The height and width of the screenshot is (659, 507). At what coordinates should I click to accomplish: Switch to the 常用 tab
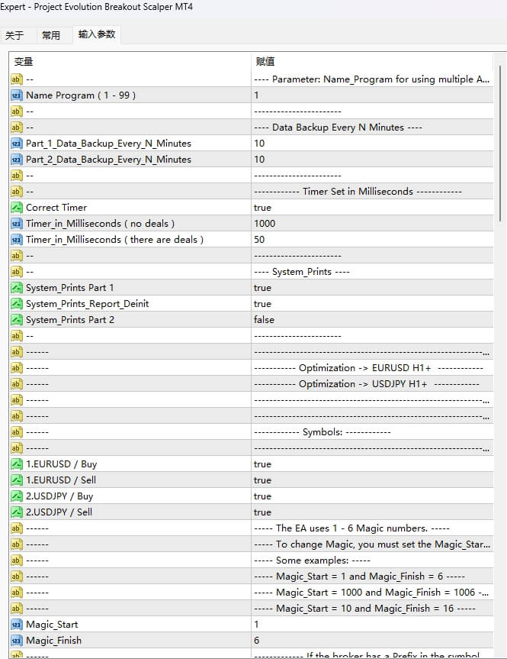(51, 34)
